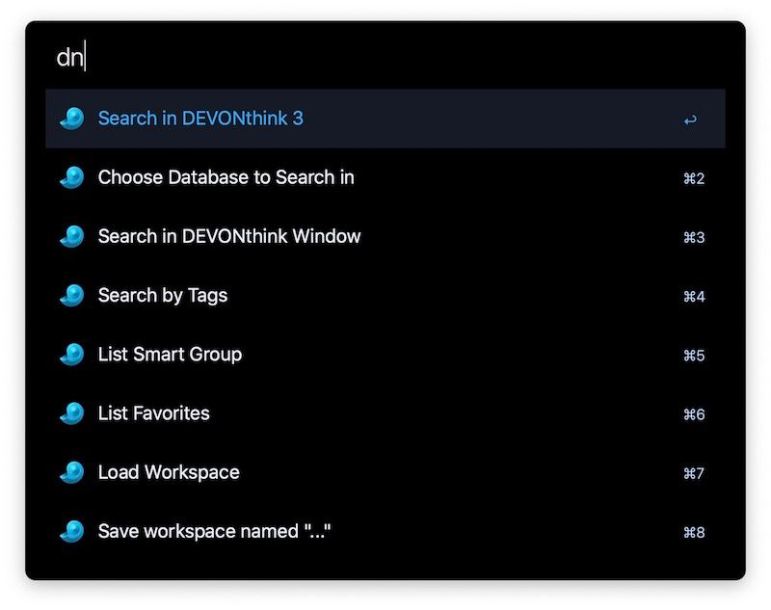This screenshot has width=771, height=610.
Task: Click DEVONthink icon beside Search by Tags
Action: point(72,296)
